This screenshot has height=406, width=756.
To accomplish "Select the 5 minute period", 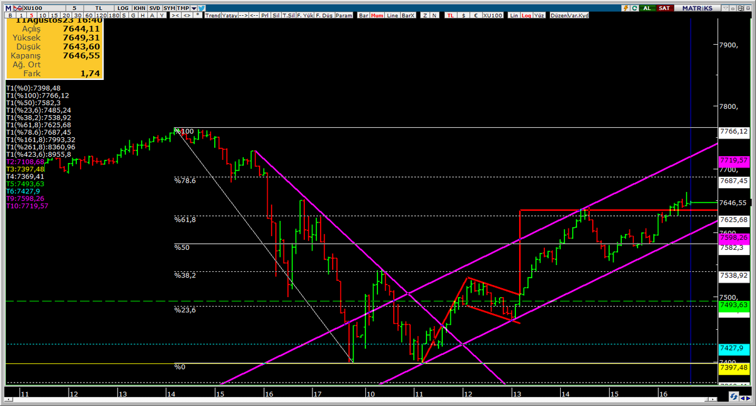I will point(31,15).
